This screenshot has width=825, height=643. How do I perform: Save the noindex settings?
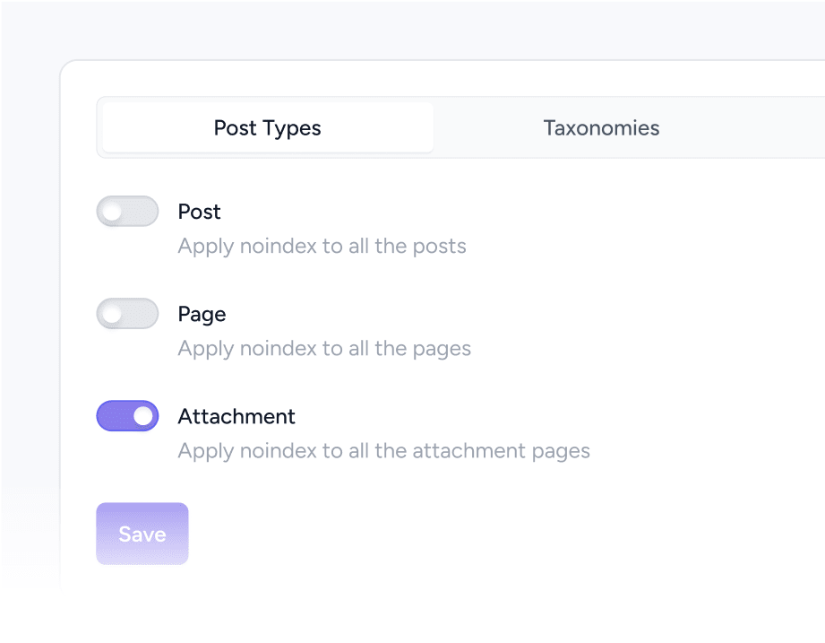pos(142,533)
